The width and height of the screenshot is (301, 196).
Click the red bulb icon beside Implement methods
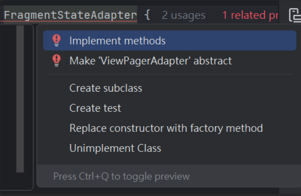tap(57, 40)
